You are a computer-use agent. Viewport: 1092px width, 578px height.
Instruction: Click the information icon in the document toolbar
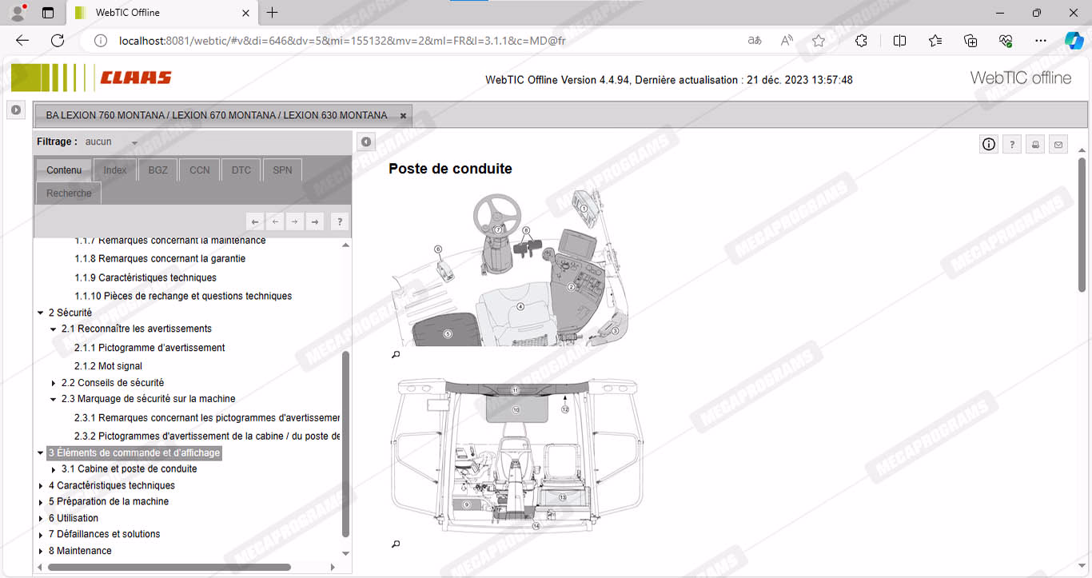[x=989, y=145]
